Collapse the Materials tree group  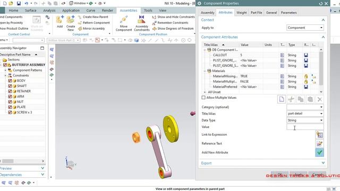click(205, 71)
